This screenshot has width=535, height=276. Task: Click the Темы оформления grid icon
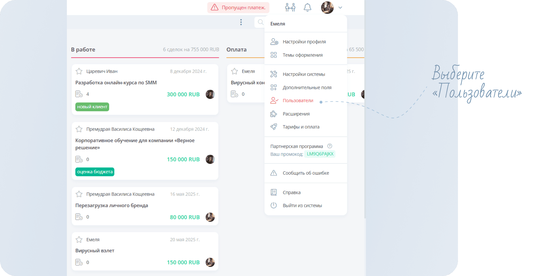click(274, 55)
